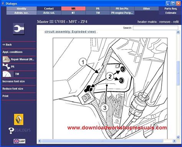Image resolution: width=182 pixels, height=147 pixels.
Task: Open the PR engine Perip... tab
Action: 122,13
